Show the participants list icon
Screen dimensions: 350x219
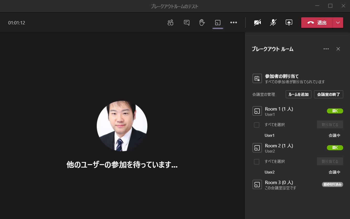pyautogui.click(x=171, y=23)
